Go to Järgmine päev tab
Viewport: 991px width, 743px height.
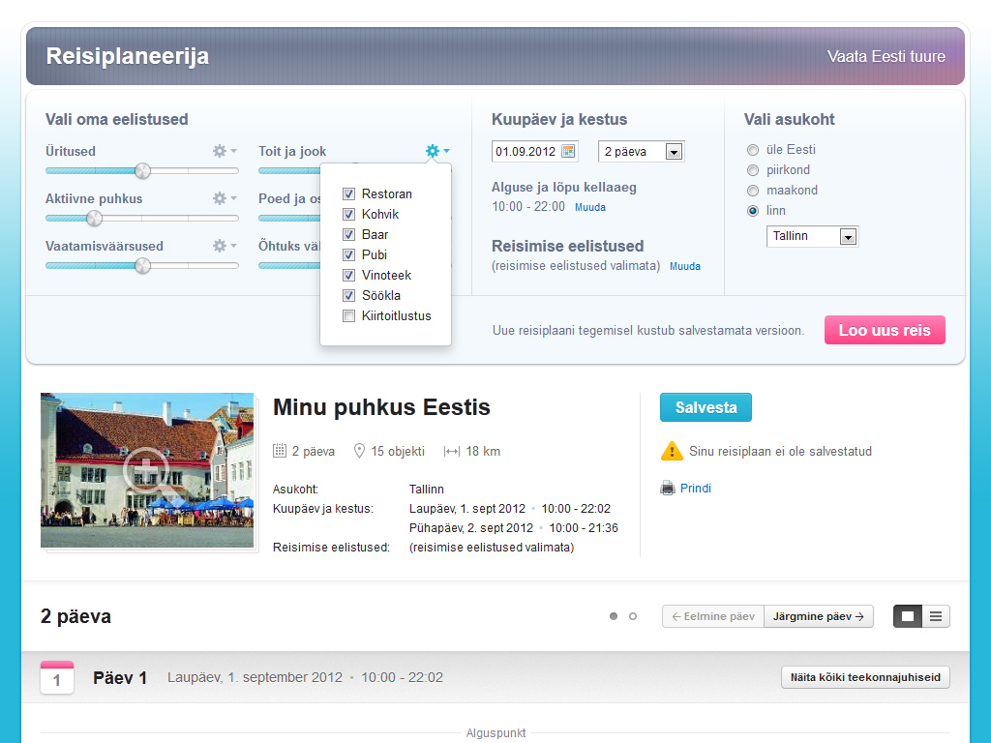click(819, 616)
